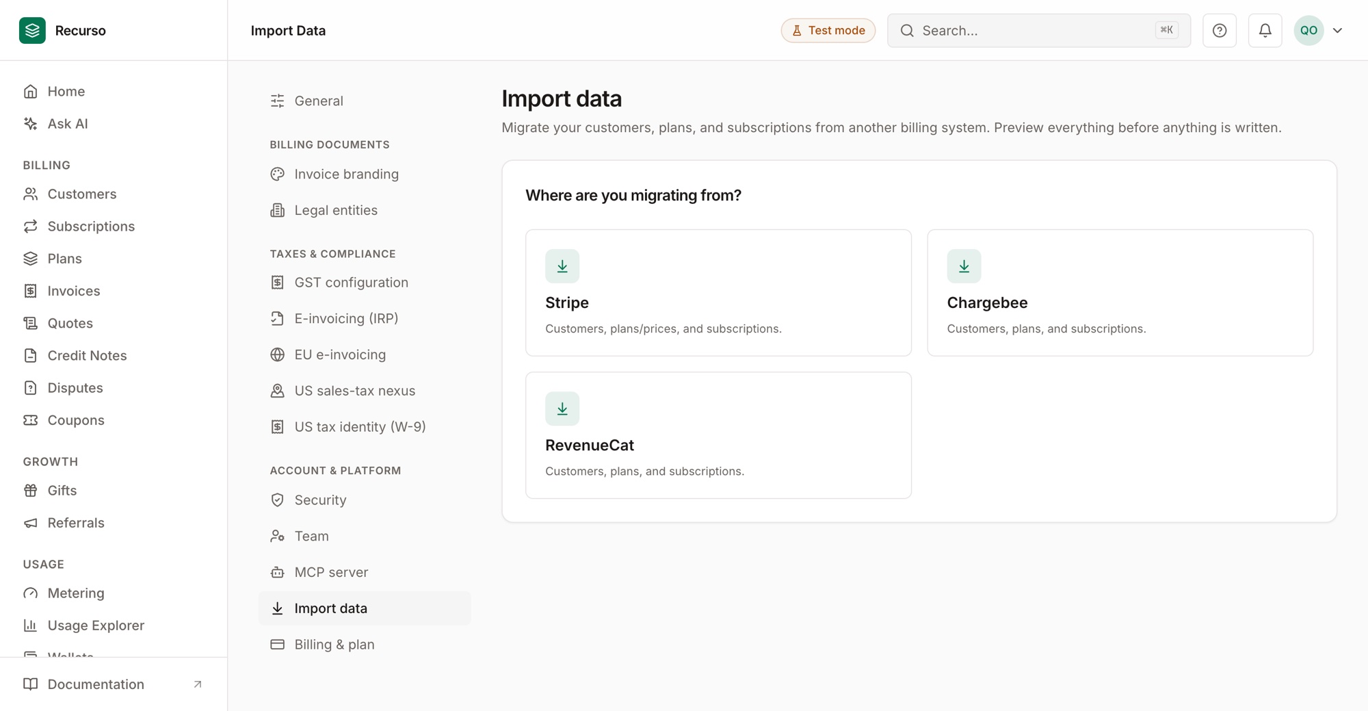This screenshot has width=1368, height=711.
Task: Open Ask AI in sidebar
Action: [114, 123]
